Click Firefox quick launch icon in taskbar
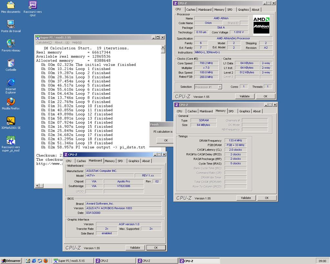The image size is (330, 264). [x=46, y=261]
